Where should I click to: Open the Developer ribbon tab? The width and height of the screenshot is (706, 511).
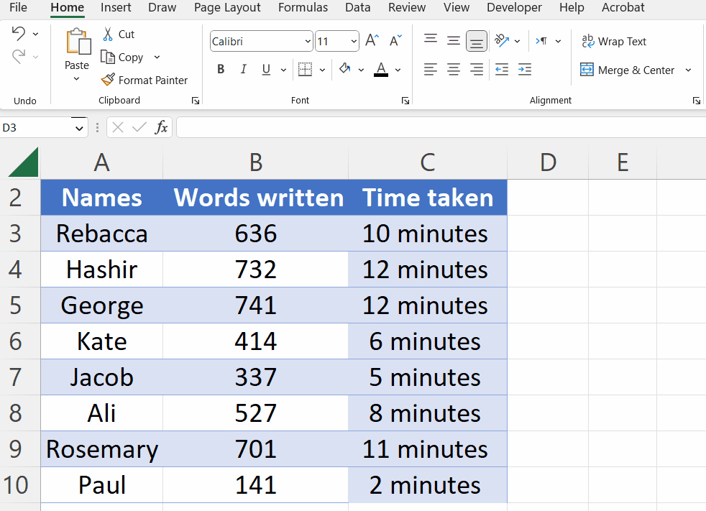coord(514,8)
